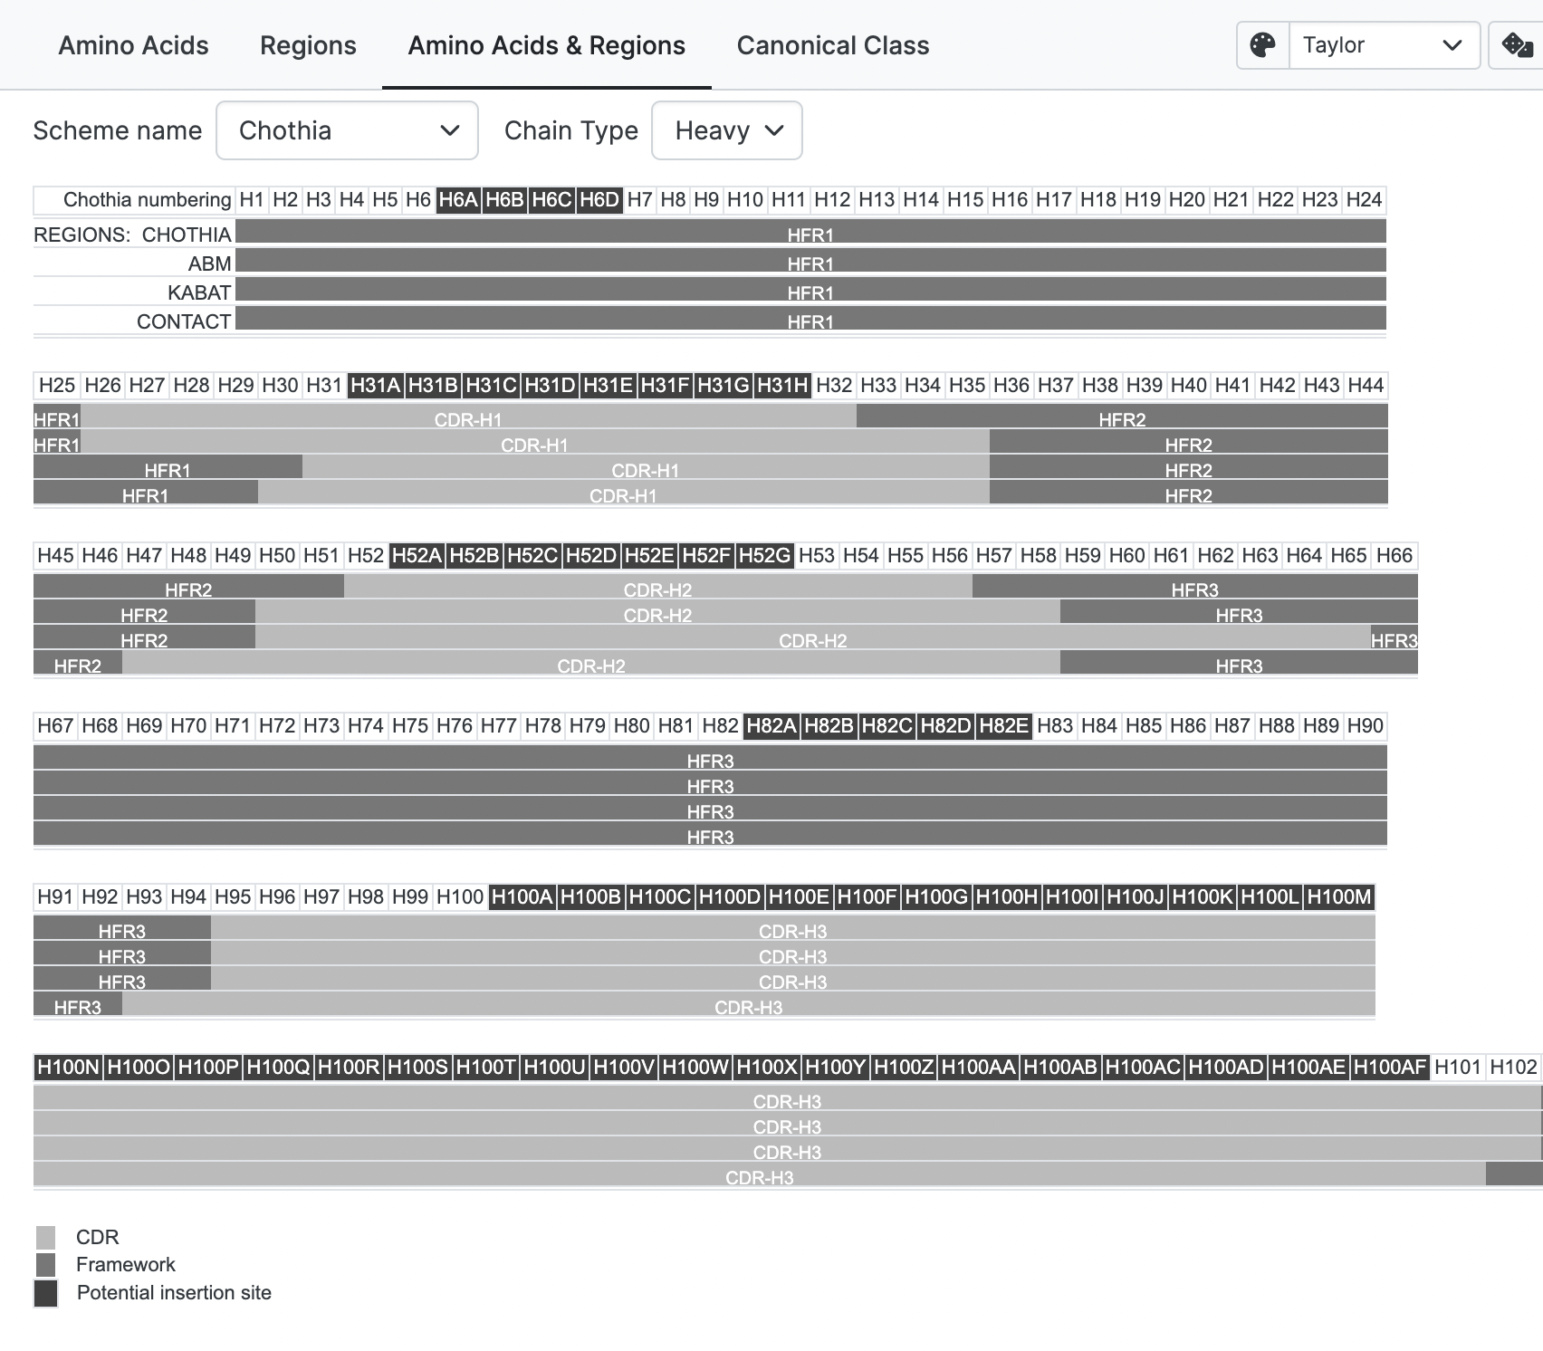Open the Canonical Class tab
Screen dimensions: 1543x1351
(833, 45)
